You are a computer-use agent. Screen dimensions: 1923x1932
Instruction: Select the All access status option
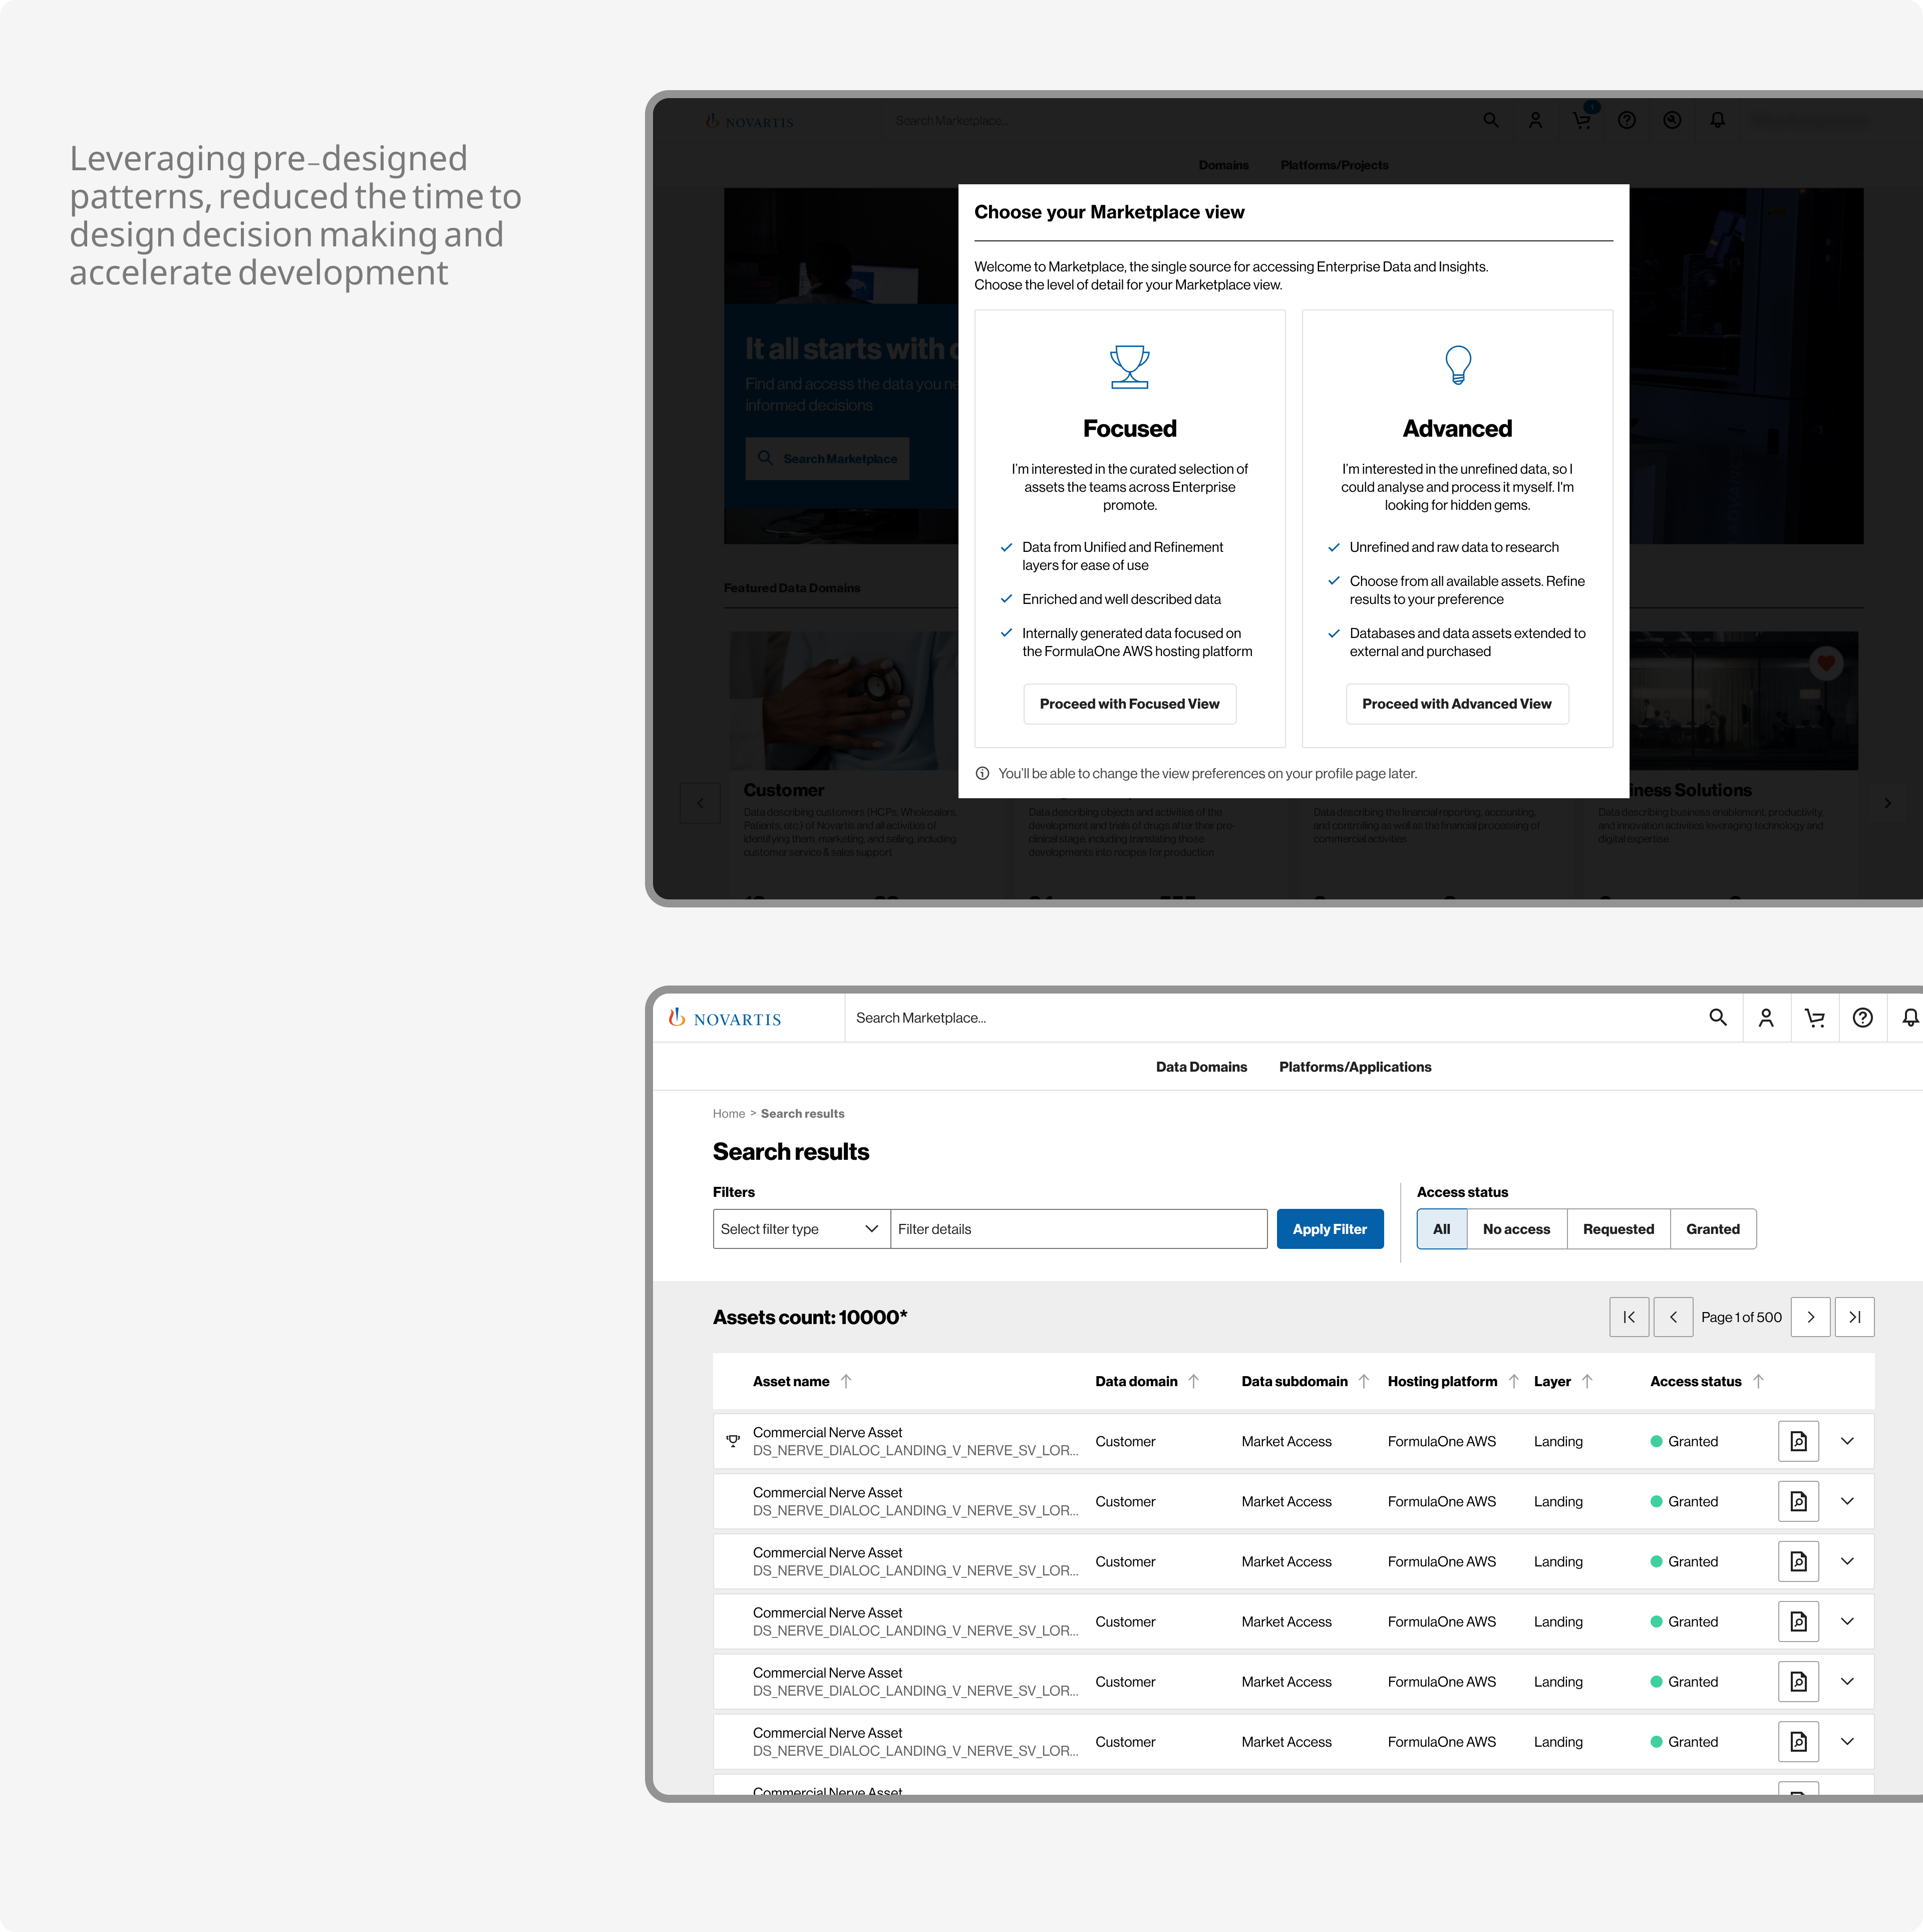(1441, 1229)
